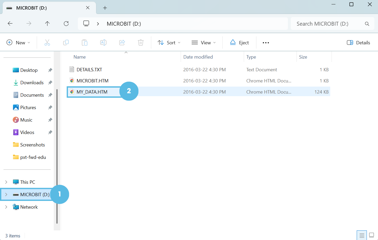378x240 pixels.
Task: Refresh the MICROBIT (D:) folder view
Action: [66, 24]
